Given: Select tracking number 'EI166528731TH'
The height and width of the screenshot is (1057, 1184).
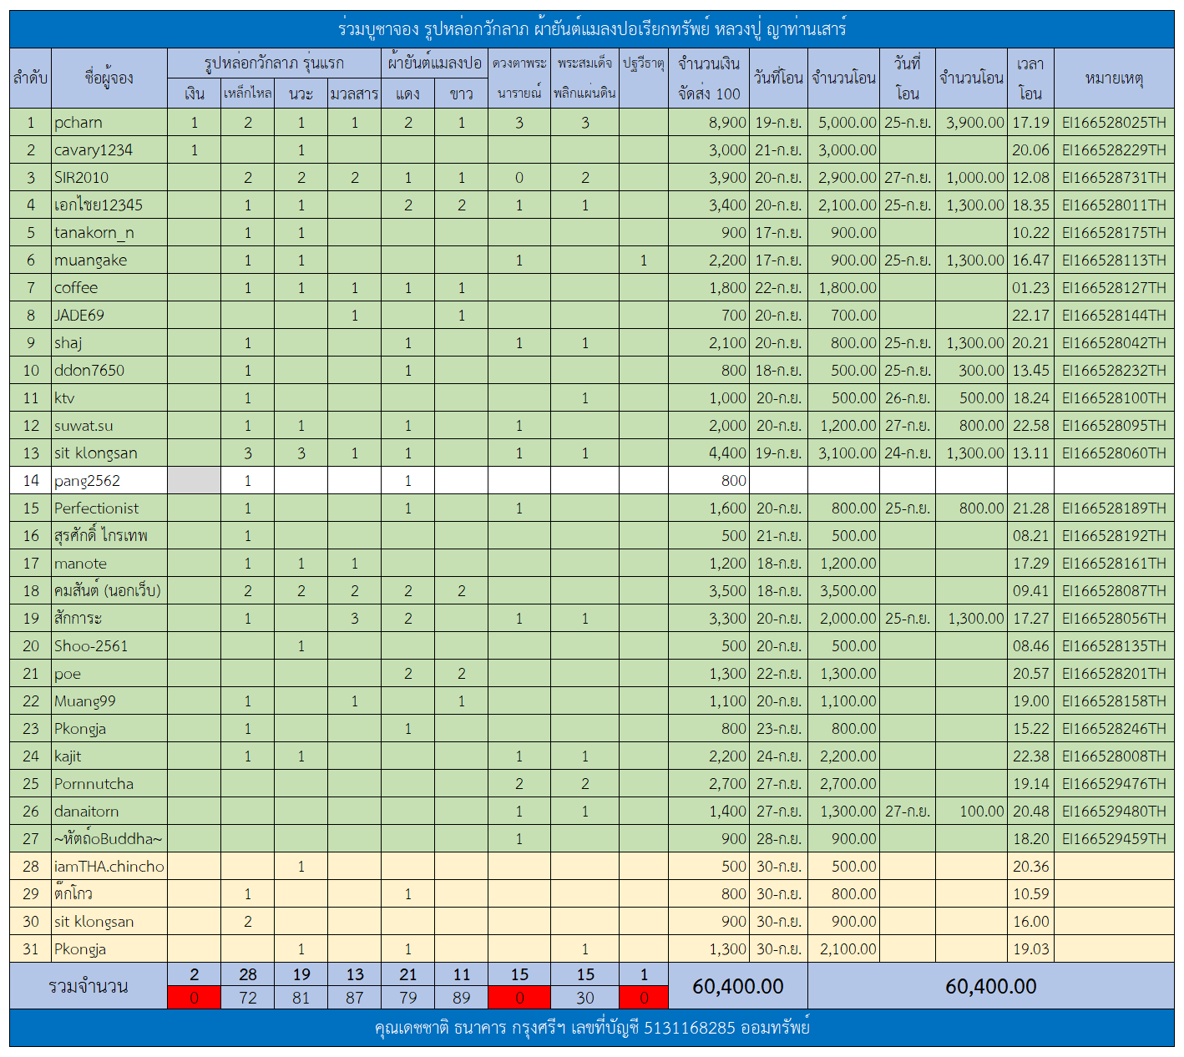Looking at the screenshot, I should pyautogui.click(x=1114, y=178).
